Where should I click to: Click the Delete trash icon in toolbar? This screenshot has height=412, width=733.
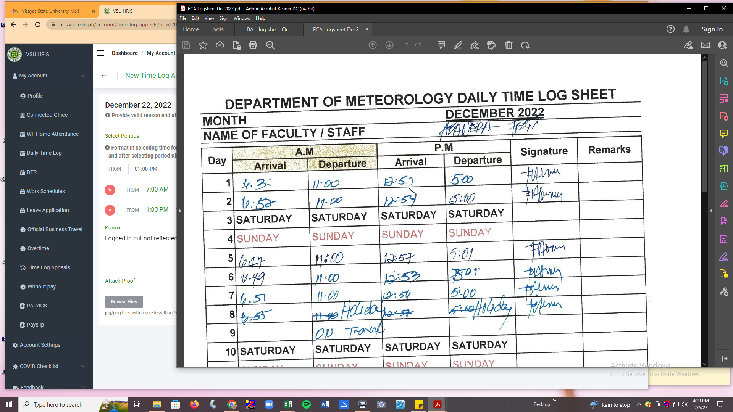coord(509,45)
